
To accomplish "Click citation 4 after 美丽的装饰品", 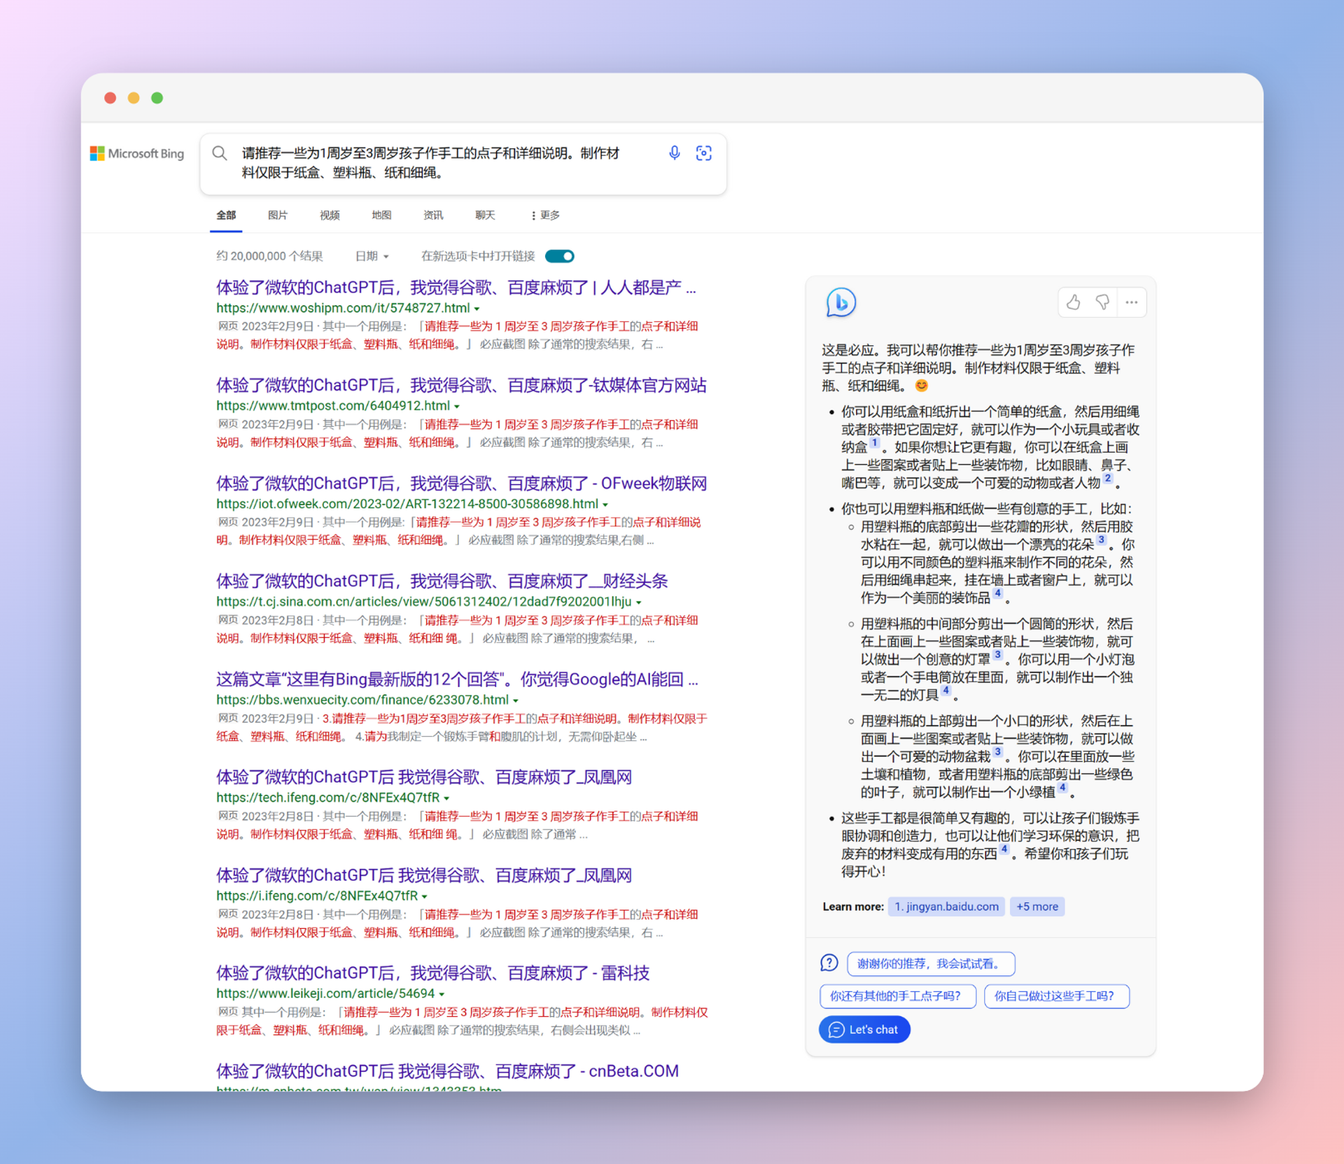I will pos(998,593).
